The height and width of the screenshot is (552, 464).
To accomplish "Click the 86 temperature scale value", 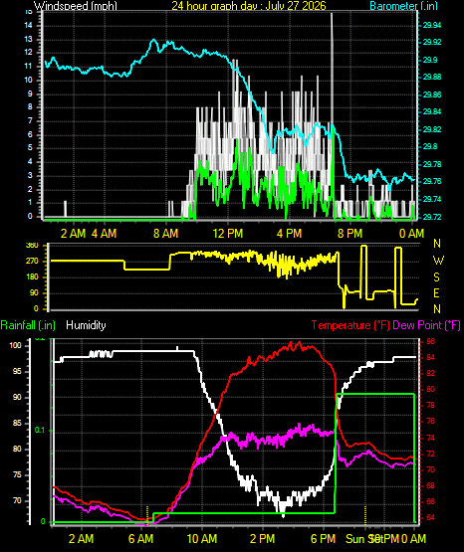I will click(x=430, y=341).
